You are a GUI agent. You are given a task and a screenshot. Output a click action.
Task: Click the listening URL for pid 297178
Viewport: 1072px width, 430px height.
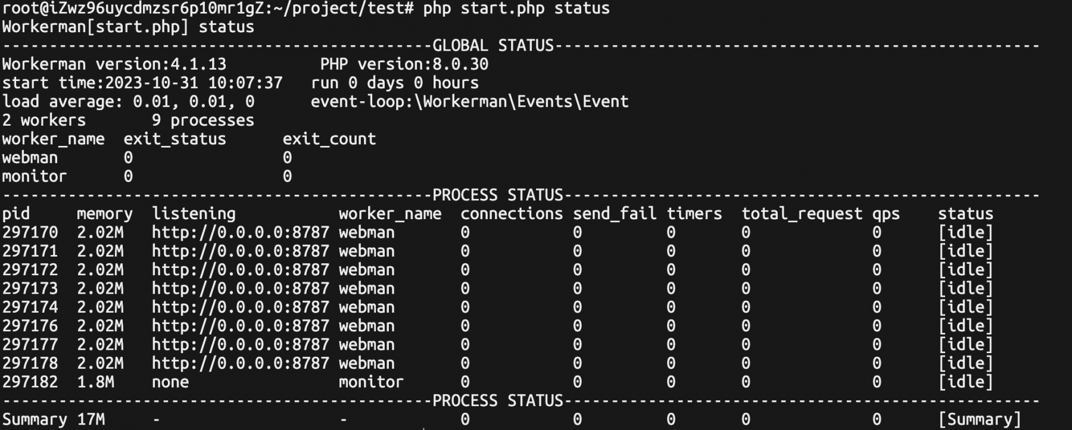coord(241,364)
